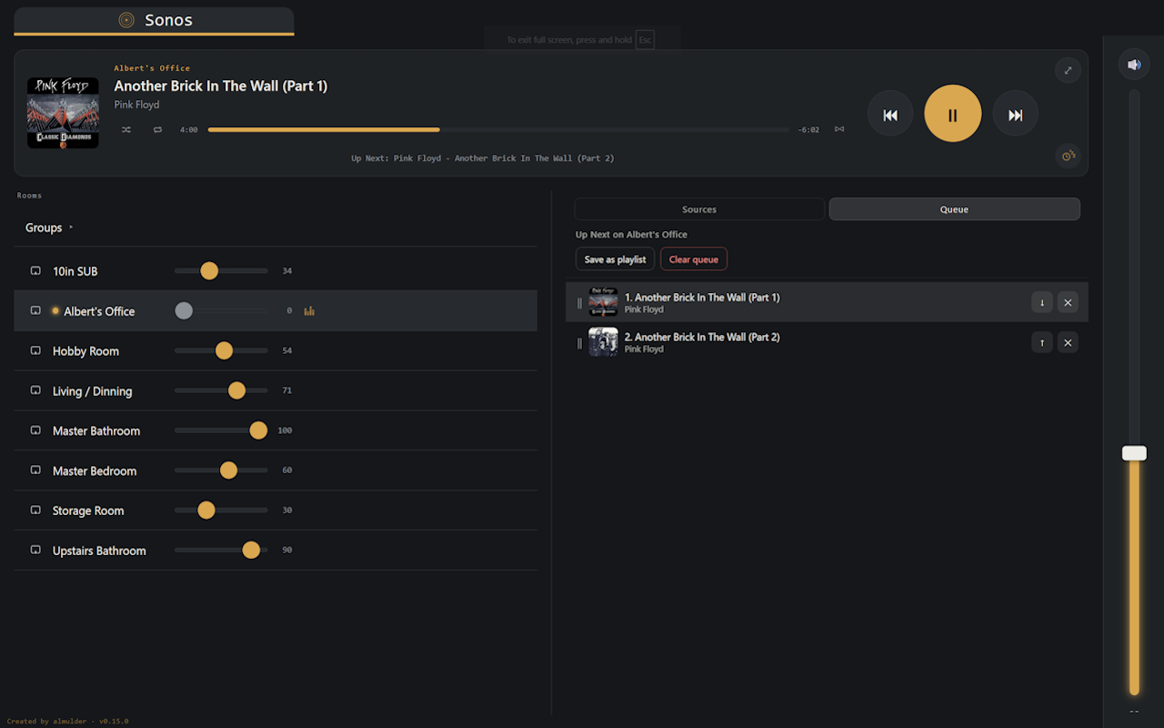Click the Sonos logo icon
1164x728 pixels.
pos(126,20)
